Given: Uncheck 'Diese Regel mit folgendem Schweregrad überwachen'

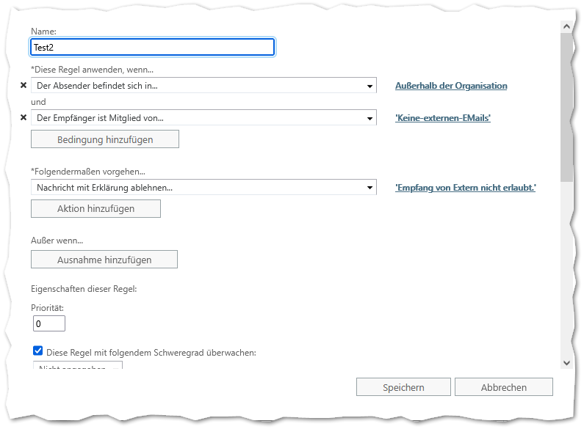Looking at the screenshot, I should pyautogui.click(x=37, y=351).
